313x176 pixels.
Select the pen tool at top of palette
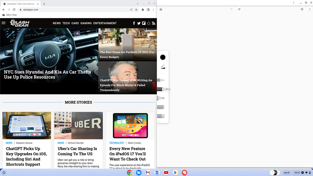point(161,80)
